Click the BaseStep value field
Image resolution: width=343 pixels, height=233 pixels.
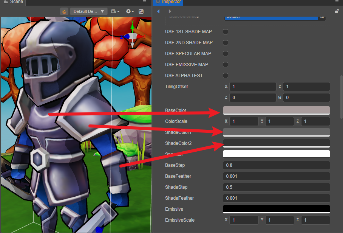(x=277, y=165)
